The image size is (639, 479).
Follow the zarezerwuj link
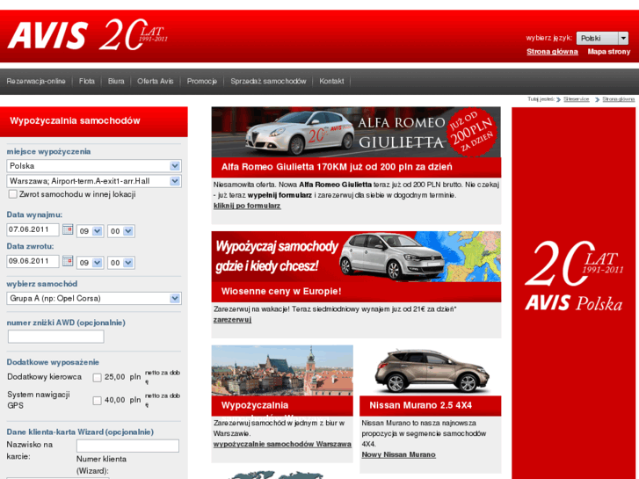pyautogui.click(x=232, y=320)
